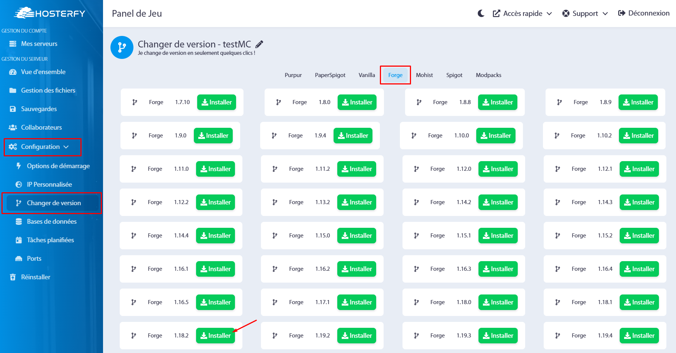Click the Mes serveurs server icon

pos(13,44)
